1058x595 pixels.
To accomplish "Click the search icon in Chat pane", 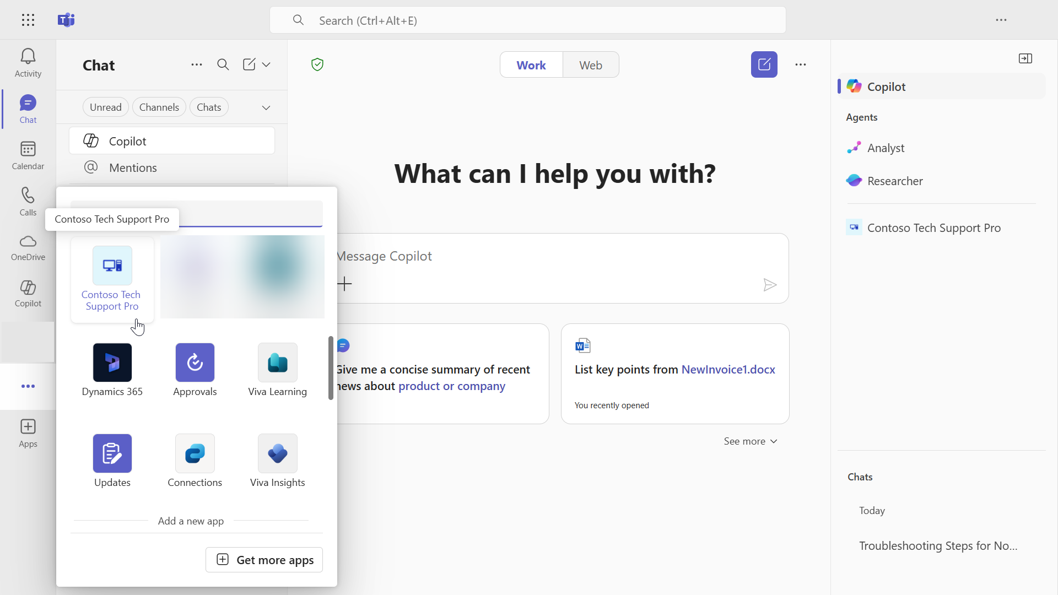I will tap(223, 64).
